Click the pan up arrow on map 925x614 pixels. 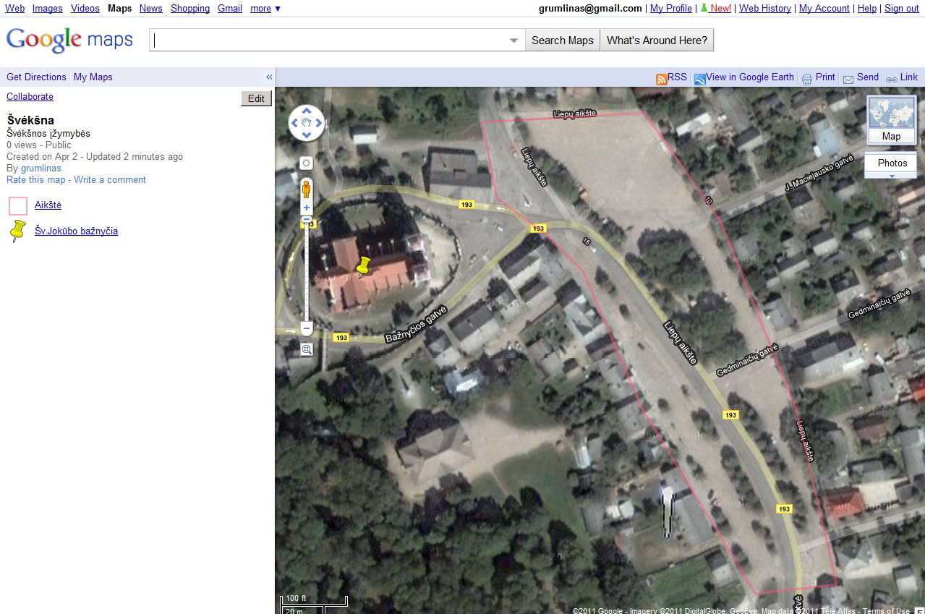coord(307,111)
